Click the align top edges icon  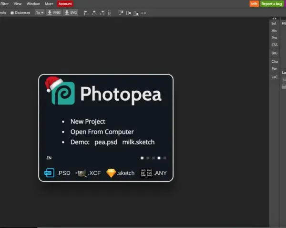pos(121,13)
